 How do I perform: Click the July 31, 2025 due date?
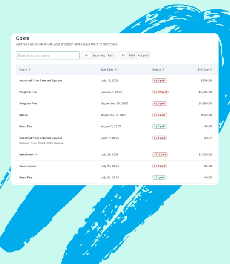pyautogui.click(x=110, y=155)
